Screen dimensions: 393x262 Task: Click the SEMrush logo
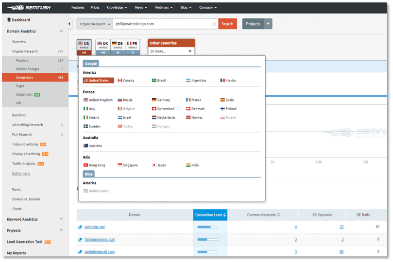[x=30, y=7]
